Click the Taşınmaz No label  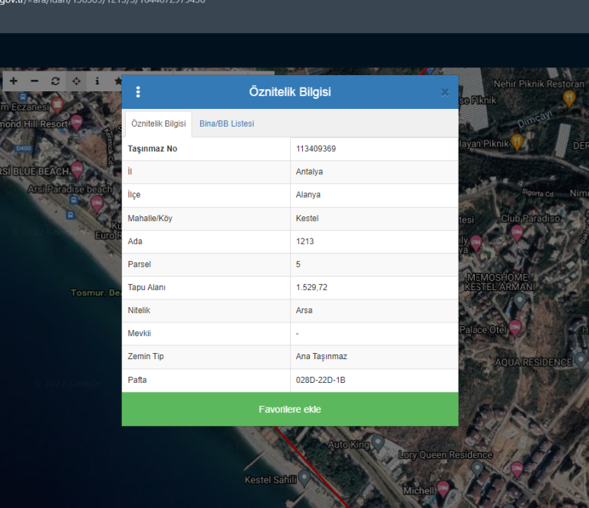(153, 149)
